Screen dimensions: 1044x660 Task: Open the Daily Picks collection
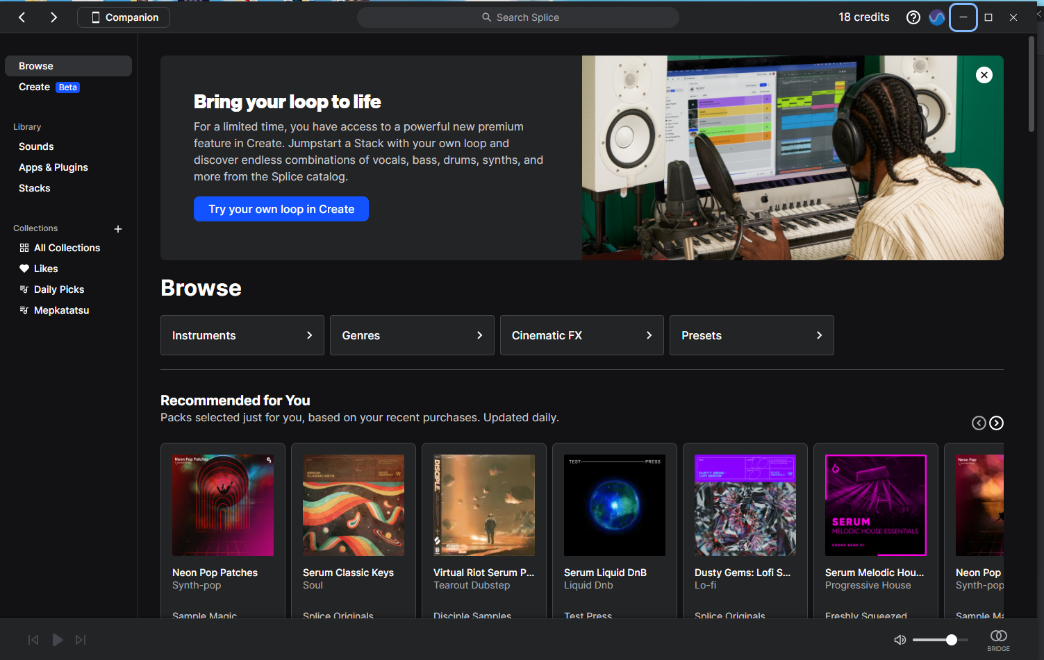click(x=59, y=289)
